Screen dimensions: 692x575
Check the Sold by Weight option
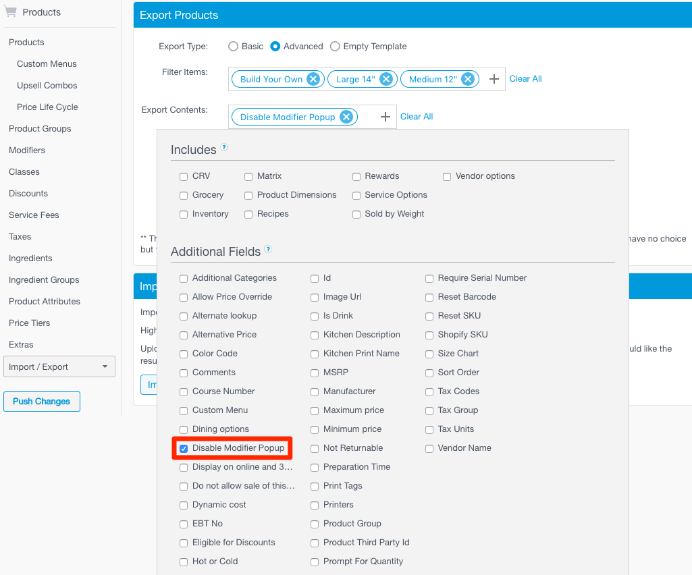[x=356, y=214]
